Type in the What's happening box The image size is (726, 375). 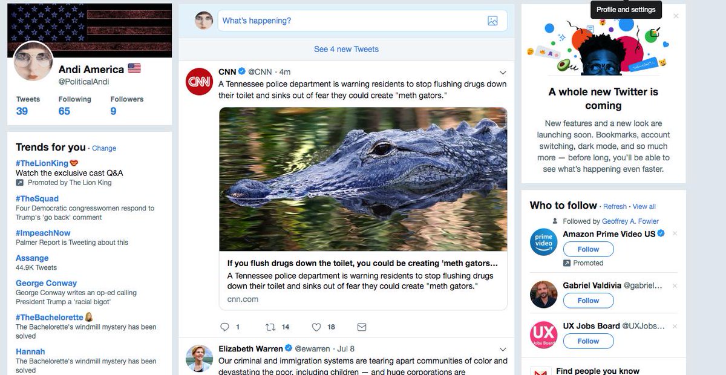click(x=351, y=21)
